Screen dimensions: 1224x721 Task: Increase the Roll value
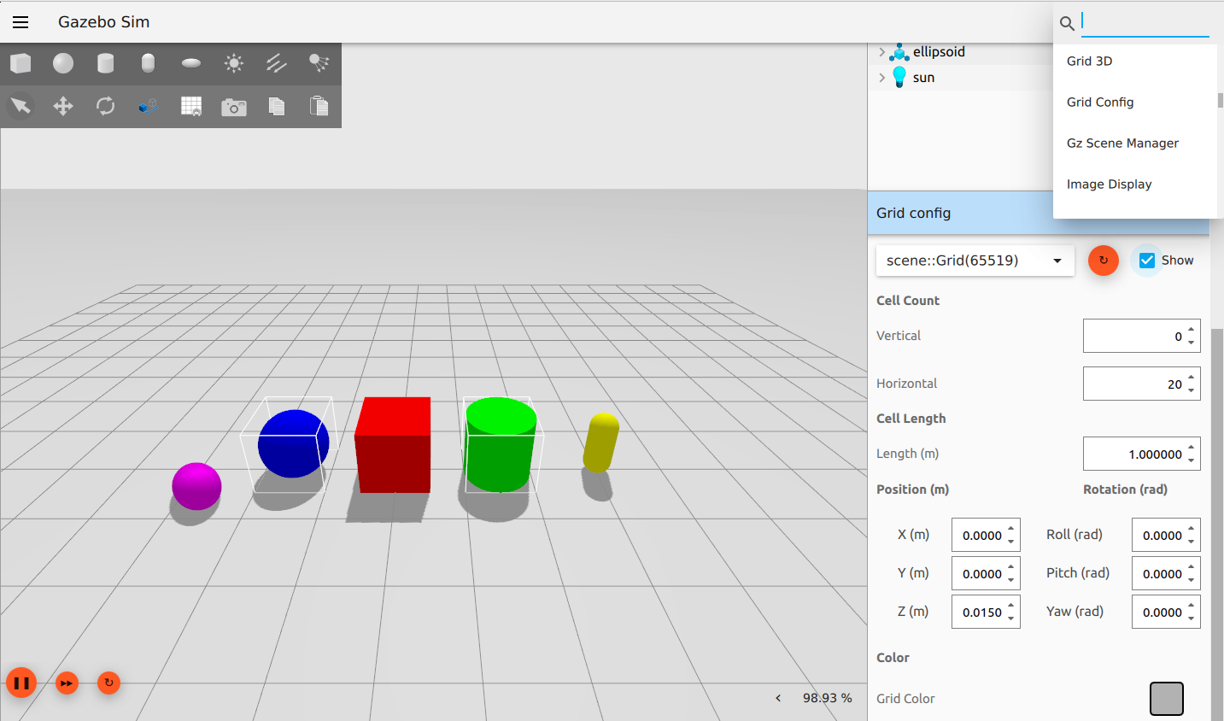click(1191, 529)
